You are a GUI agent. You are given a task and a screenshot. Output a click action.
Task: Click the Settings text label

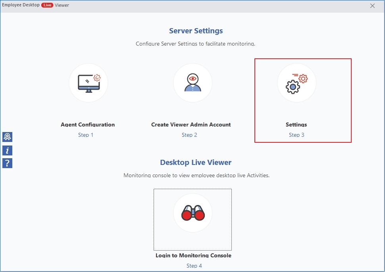click(x=296, y=125)
